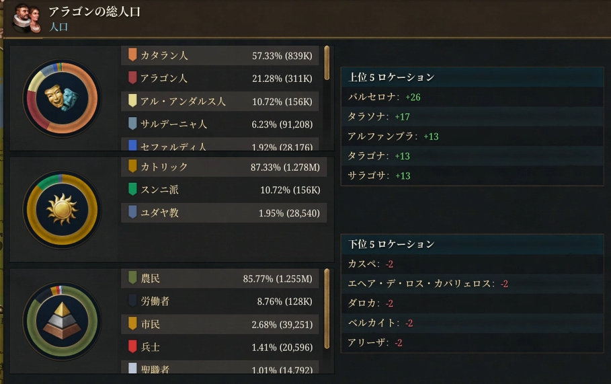Click the 人口 subtitle link
Screen dimensions: 611x384
pos(59,28)
